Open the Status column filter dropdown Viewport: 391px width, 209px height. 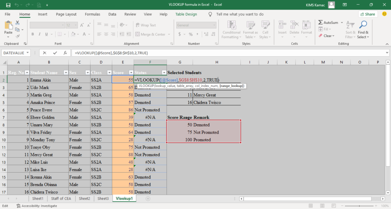point(164,73)
